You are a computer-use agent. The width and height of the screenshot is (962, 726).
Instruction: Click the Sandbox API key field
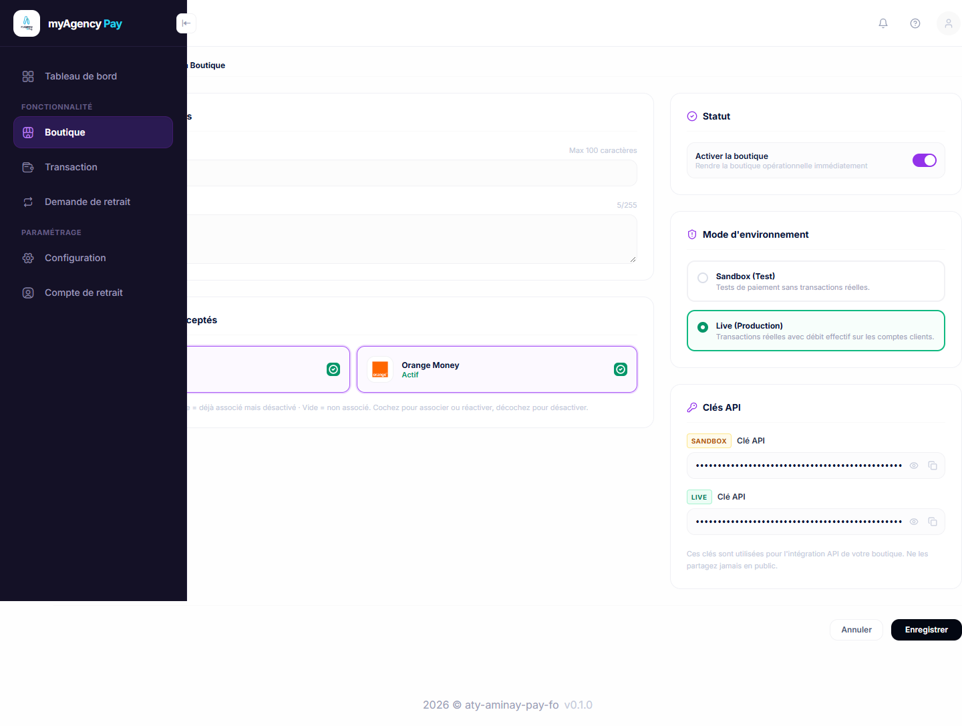(816, 466)
